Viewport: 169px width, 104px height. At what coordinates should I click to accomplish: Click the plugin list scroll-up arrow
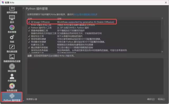coord(162,18)
